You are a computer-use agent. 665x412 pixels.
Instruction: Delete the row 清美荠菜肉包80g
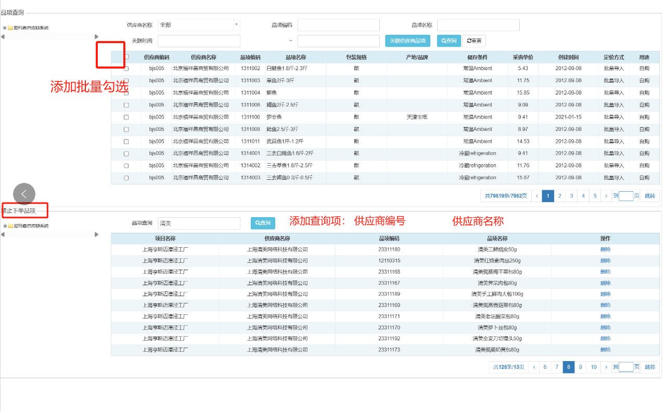605,283
